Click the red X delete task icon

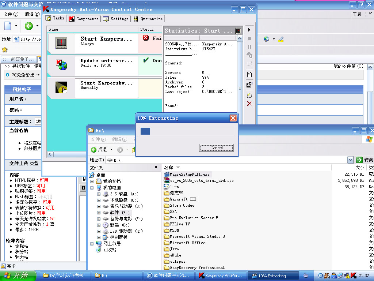(249, 104)
